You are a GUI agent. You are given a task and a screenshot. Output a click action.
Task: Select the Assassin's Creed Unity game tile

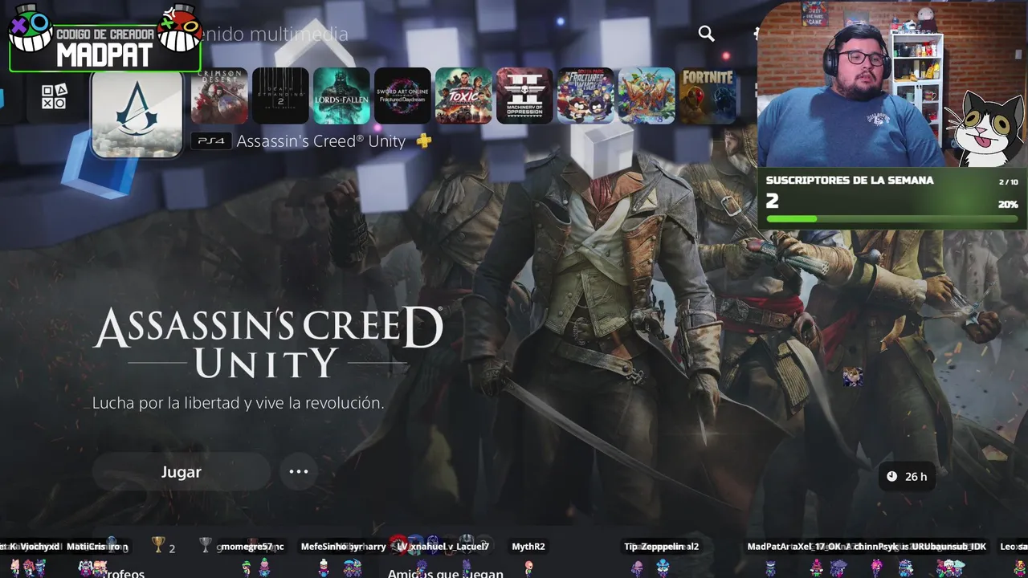tap(137, 113)
